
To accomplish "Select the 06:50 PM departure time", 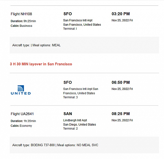I will [x=121, y=82].
